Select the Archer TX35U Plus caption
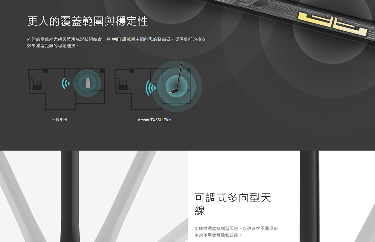The width and height of the screenshot is (375, 242). tap(154, 120)
